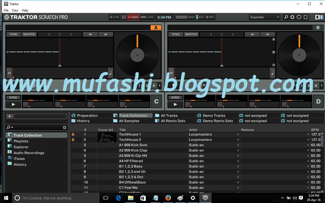Click the AUDIO status indicator

(133, 17)
